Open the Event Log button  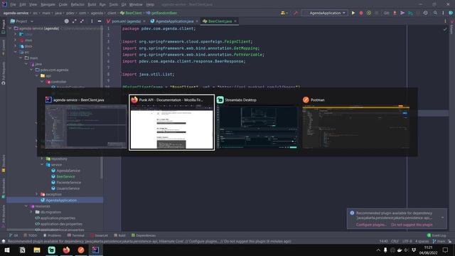point(437,235)
